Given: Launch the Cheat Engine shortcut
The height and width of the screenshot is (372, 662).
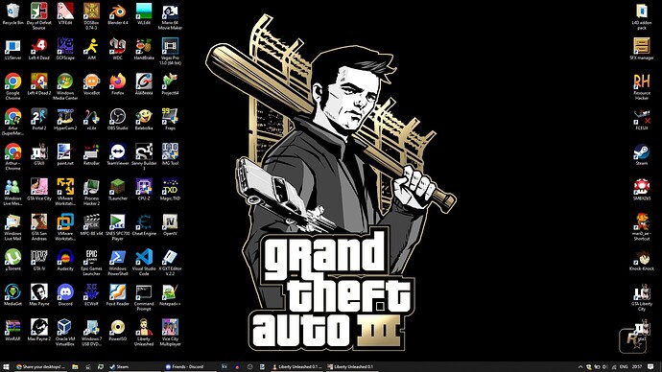Looking at the screenshot, I should (x=144, y=224).
